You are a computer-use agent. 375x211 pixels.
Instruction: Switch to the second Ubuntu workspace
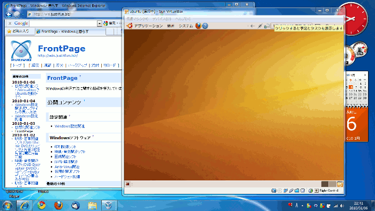[333, 184]
